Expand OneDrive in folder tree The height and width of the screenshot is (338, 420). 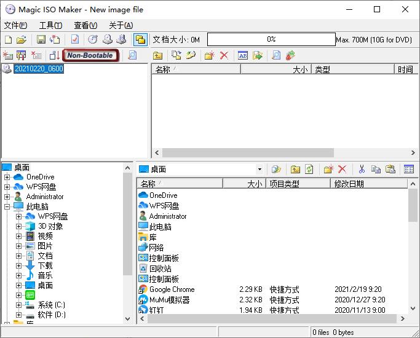tap(7, 177)
